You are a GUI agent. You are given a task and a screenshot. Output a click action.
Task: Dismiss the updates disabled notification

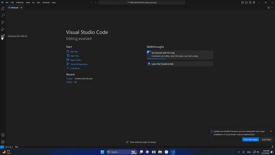271,131
